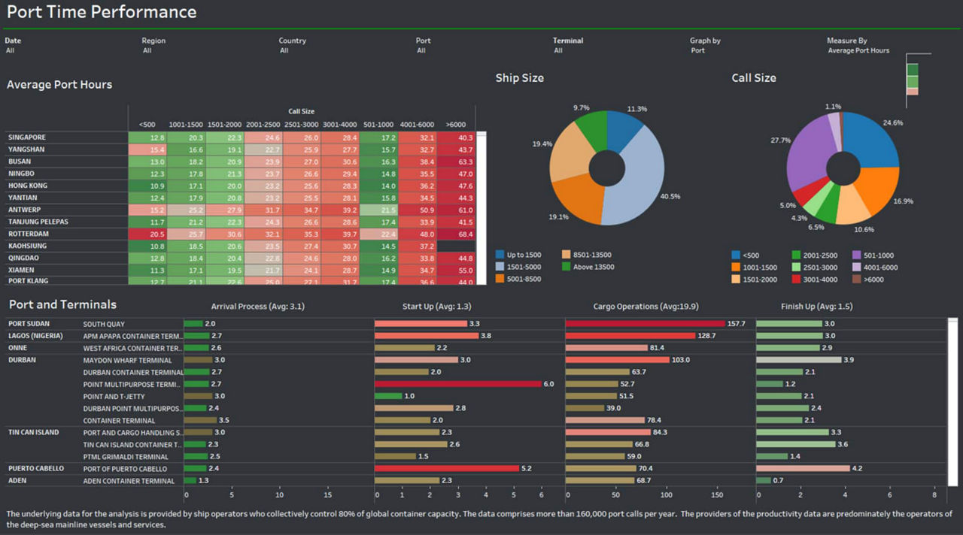Select the ROTTERDAM row header
Image resolution: width=963 pixels, height=535 pixels.
coord(27,234)
